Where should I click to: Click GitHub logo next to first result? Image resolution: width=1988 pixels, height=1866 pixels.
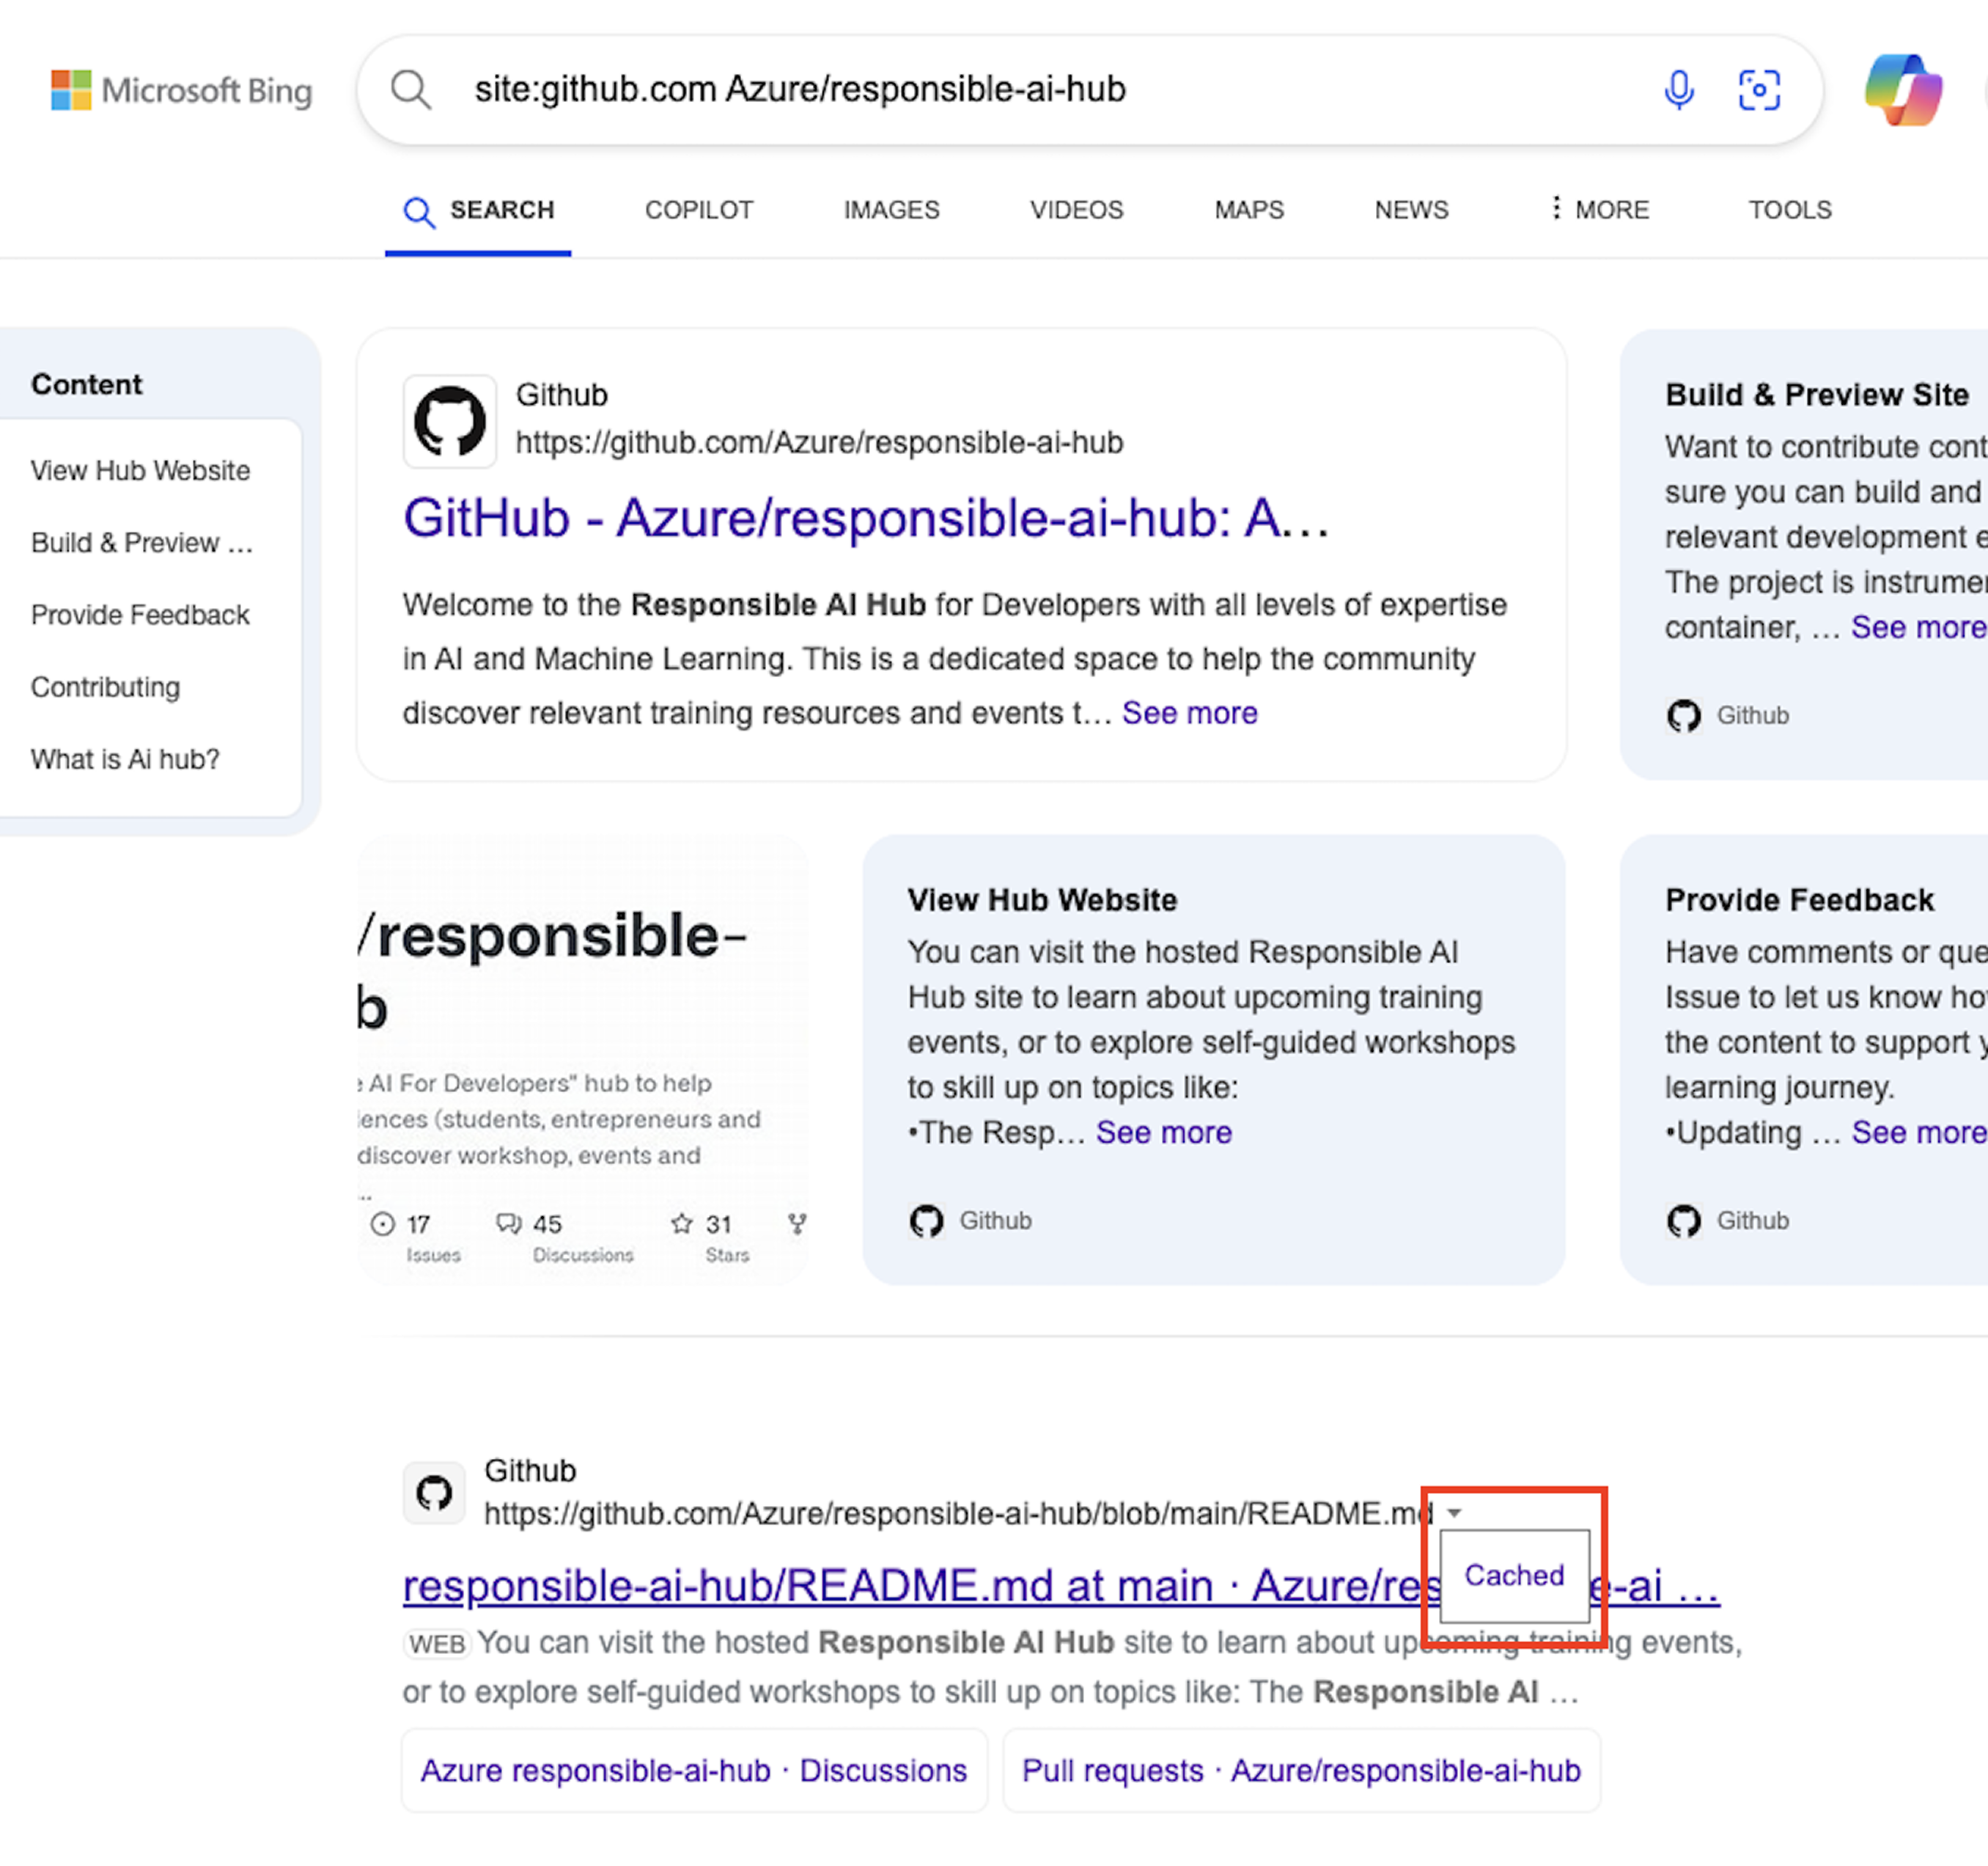click(x=449, y=421)
